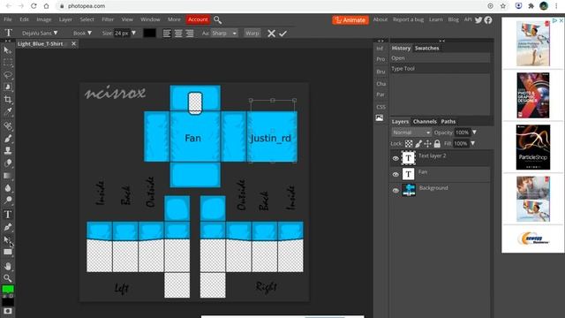565x318 pixels.
Task: Open the File menu
Action: pyautogui.click(x=8, y=19)
